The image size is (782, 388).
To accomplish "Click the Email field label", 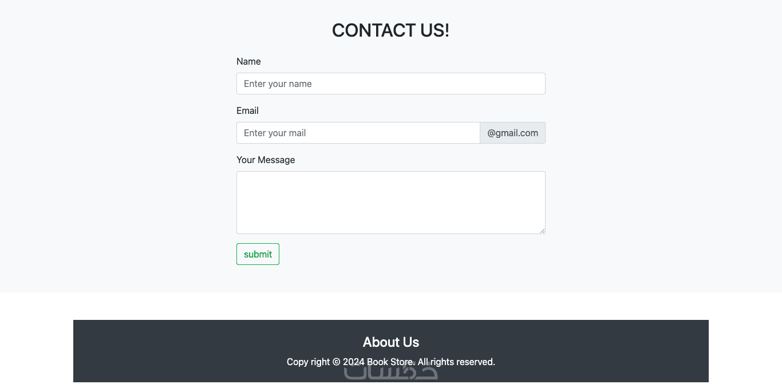I will coord(247,110).
